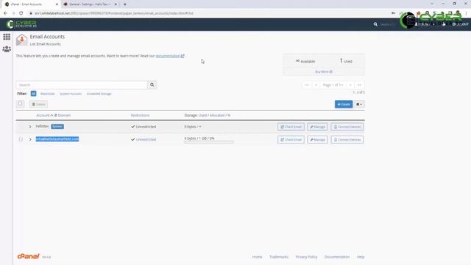The height and width of the screenshot is (265, 471).
Task: Click the browser forward arrow
Action: (13, 13)
